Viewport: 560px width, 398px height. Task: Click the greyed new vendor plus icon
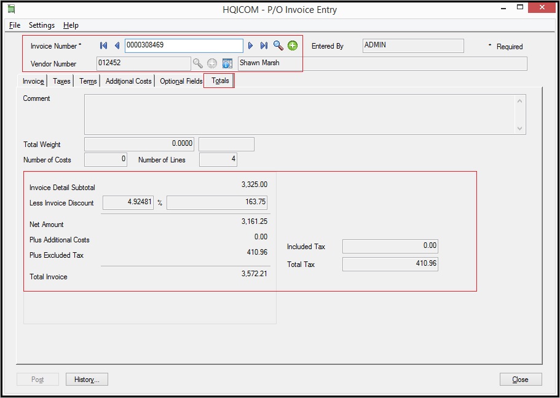point(212,63)
